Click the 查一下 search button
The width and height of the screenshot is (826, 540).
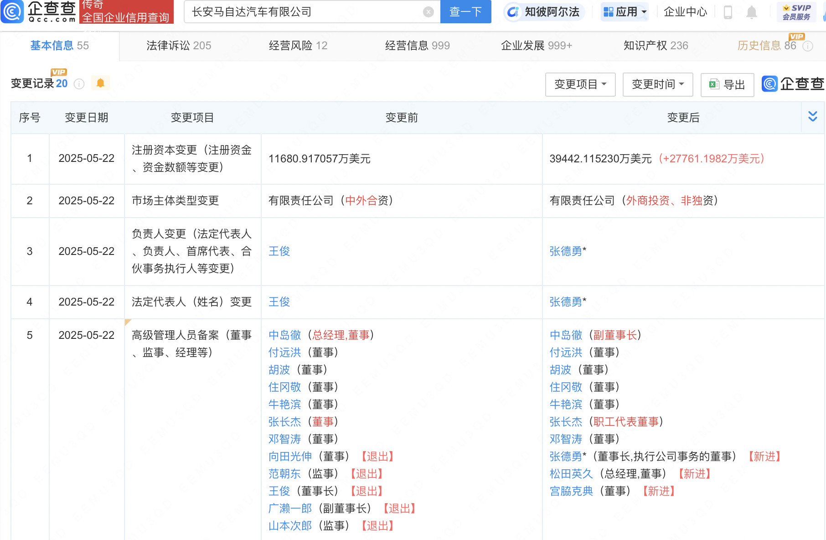coord(466,12)
